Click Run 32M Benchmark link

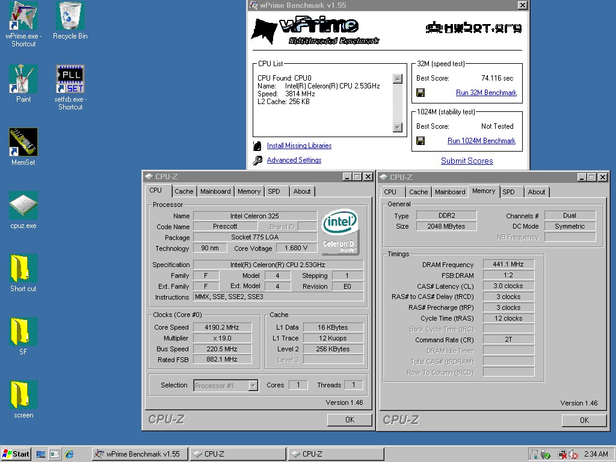click(486, 93)
